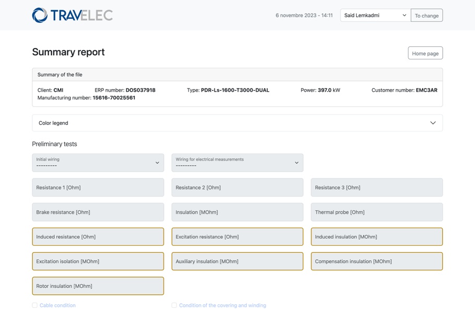Open the Said Lemkadmi user dropdown
The image size is (475, 311).
tap(375, 16)
